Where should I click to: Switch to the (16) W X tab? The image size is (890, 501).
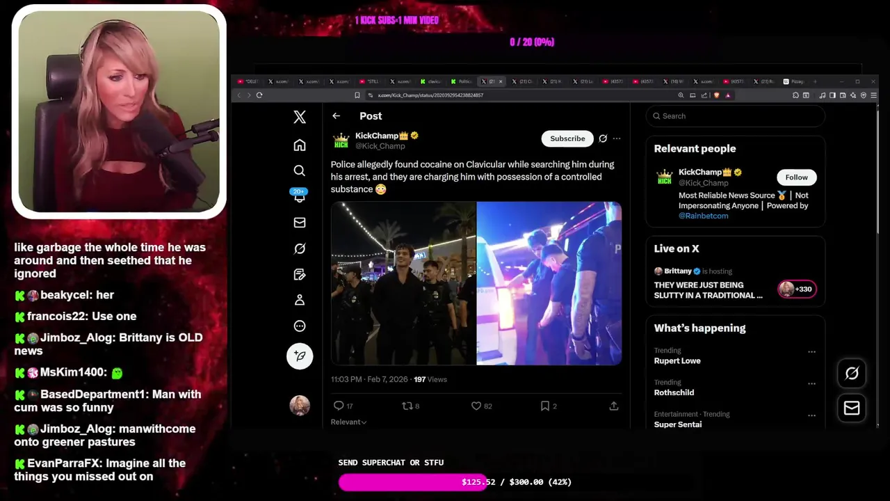(x=675, y=81)
